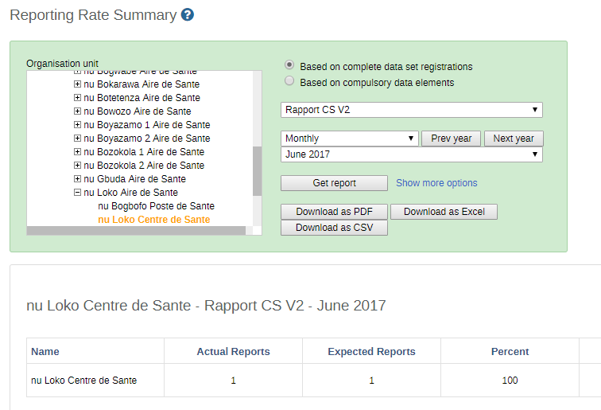The image size is (601, 410).
Task: Expand nu Gbuda Aire de Sante node
Action: (x=77, y=179)
